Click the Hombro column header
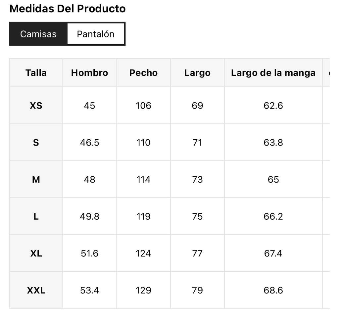The width and height of the screenshot is (339, 313). coord(89,73)
